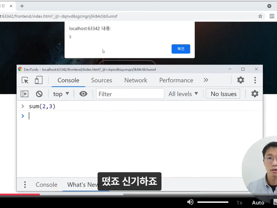The height and width of the screenshot is (208, 277).
Task: Click the browser profile dropdown icon
Action: [x=269, y=6]
